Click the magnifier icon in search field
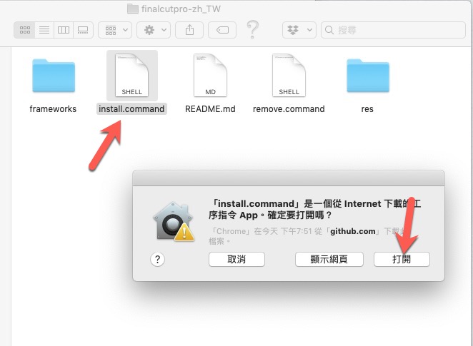The height and width of the screenshot is (346, 473). pyautogui.click(x=329, y=30)
